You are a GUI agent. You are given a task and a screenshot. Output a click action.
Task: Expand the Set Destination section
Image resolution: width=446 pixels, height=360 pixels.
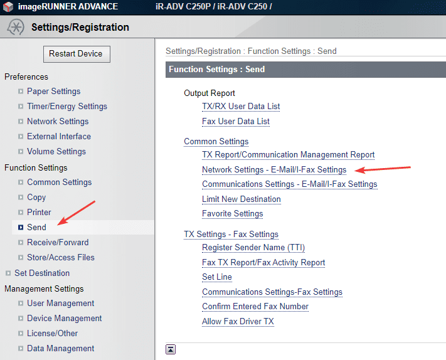coord(8,273)
